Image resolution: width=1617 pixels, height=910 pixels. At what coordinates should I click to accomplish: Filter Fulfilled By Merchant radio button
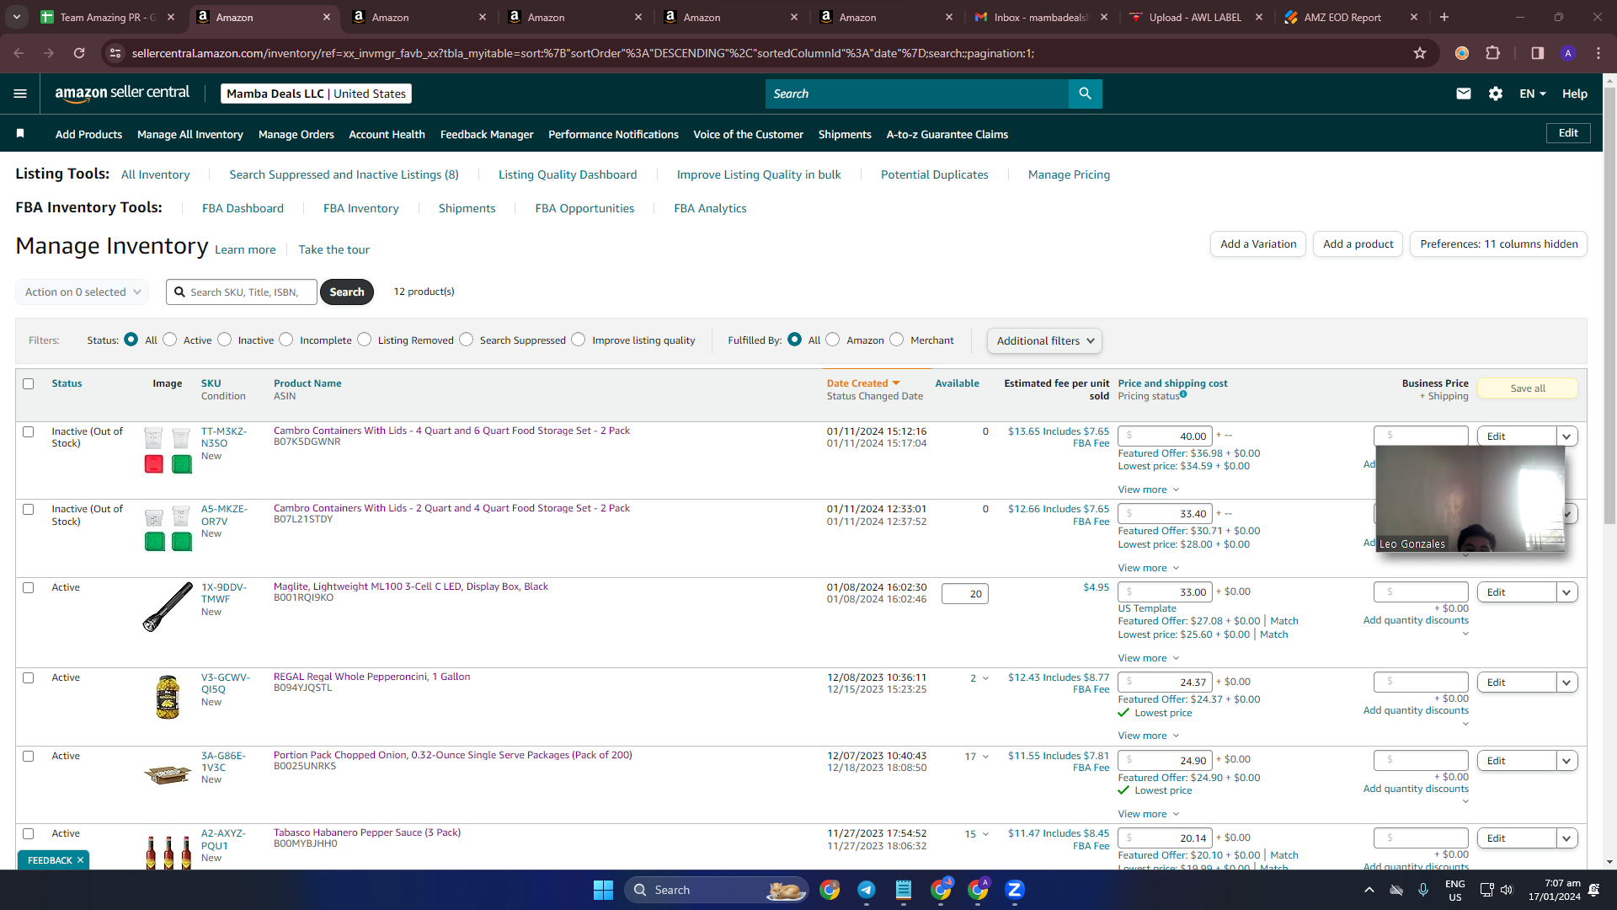coord(897,340)
